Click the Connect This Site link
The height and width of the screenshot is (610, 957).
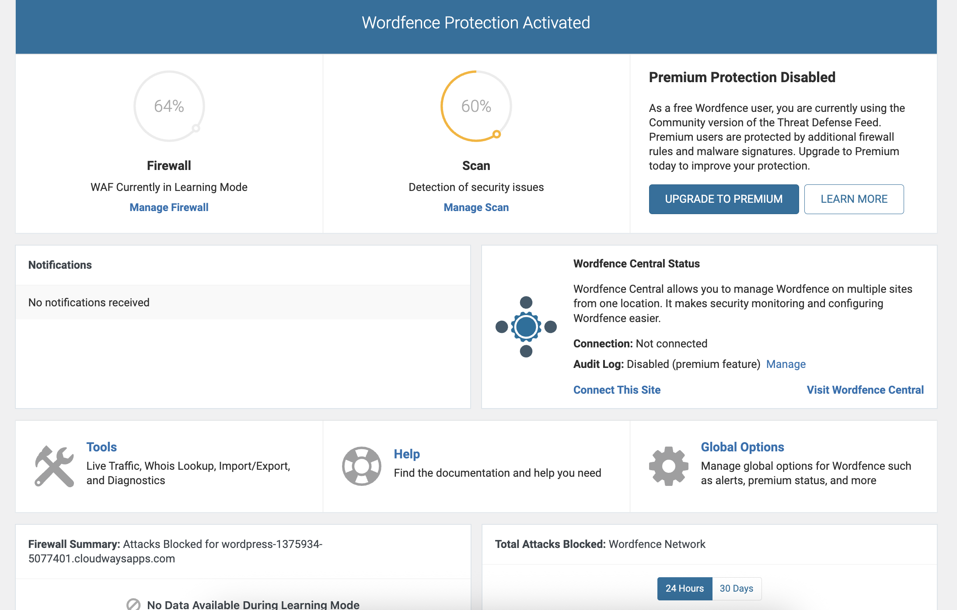pyautogui.click(x=617, y=390)
